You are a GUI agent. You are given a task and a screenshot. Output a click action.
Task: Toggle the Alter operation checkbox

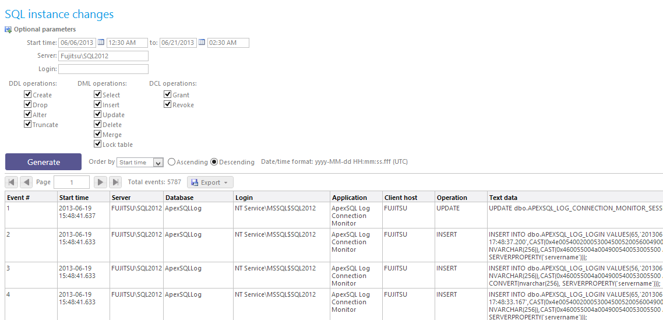[28, 114]
